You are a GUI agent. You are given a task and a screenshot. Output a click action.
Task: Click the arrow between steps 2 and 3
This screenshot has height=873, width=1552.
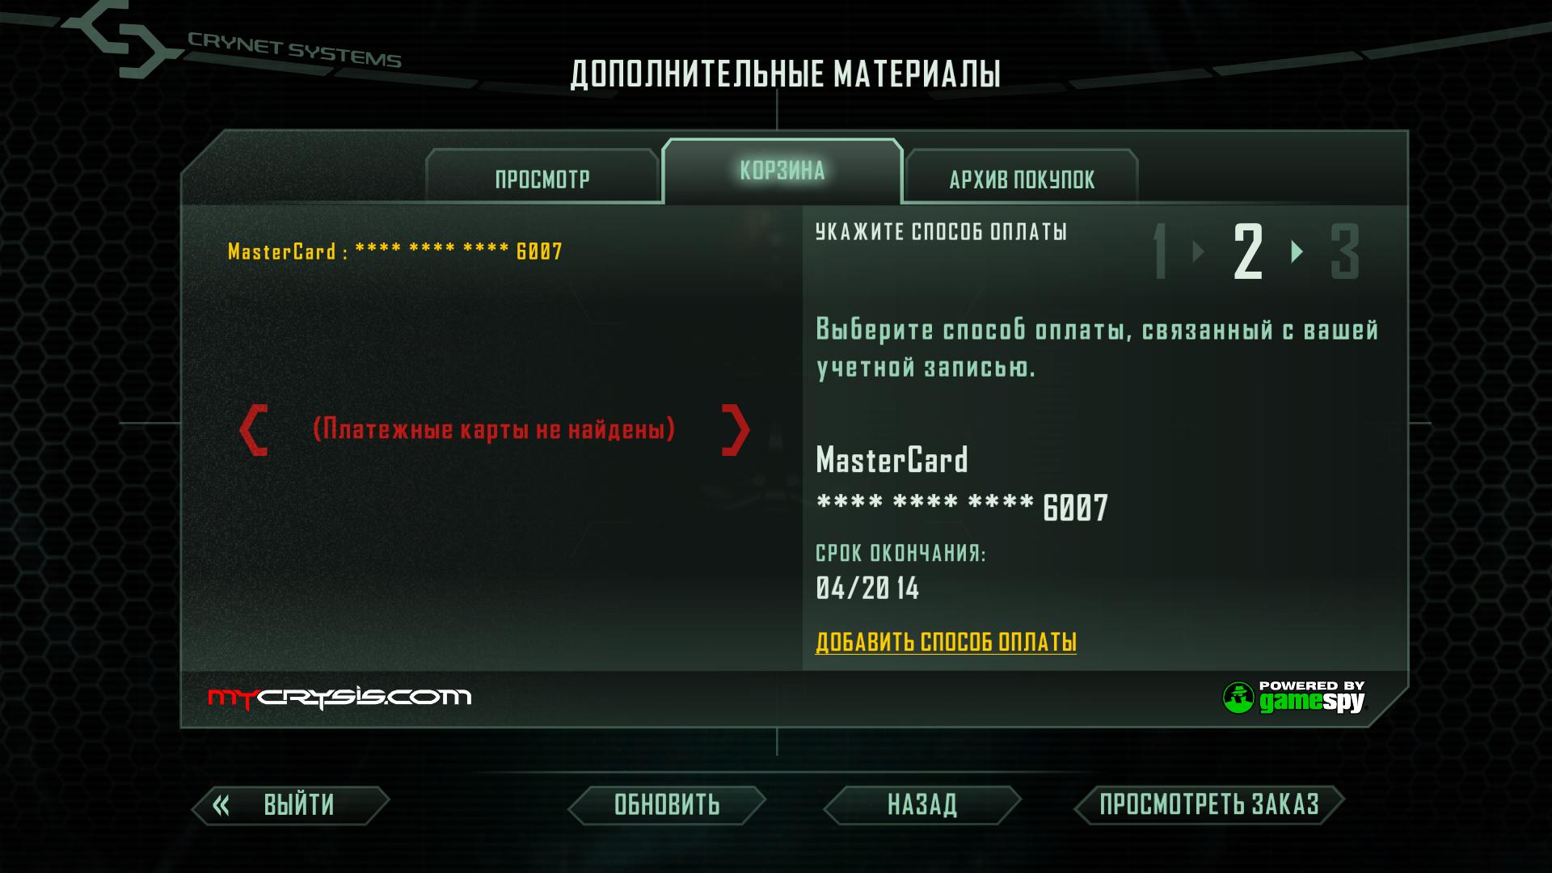tap(1297, 251)
